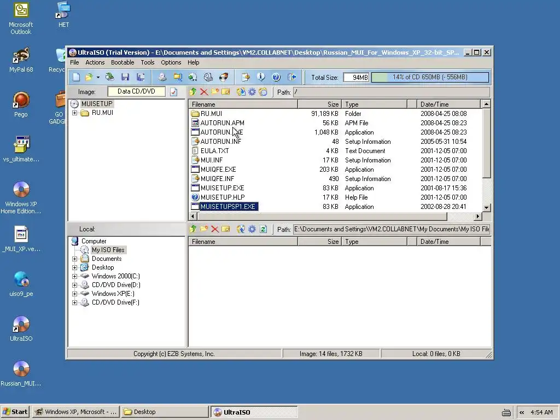The width and height of the screenshot is (560, 420).
Task: Open the Tools menu
Action: click(x=148, y=62)
